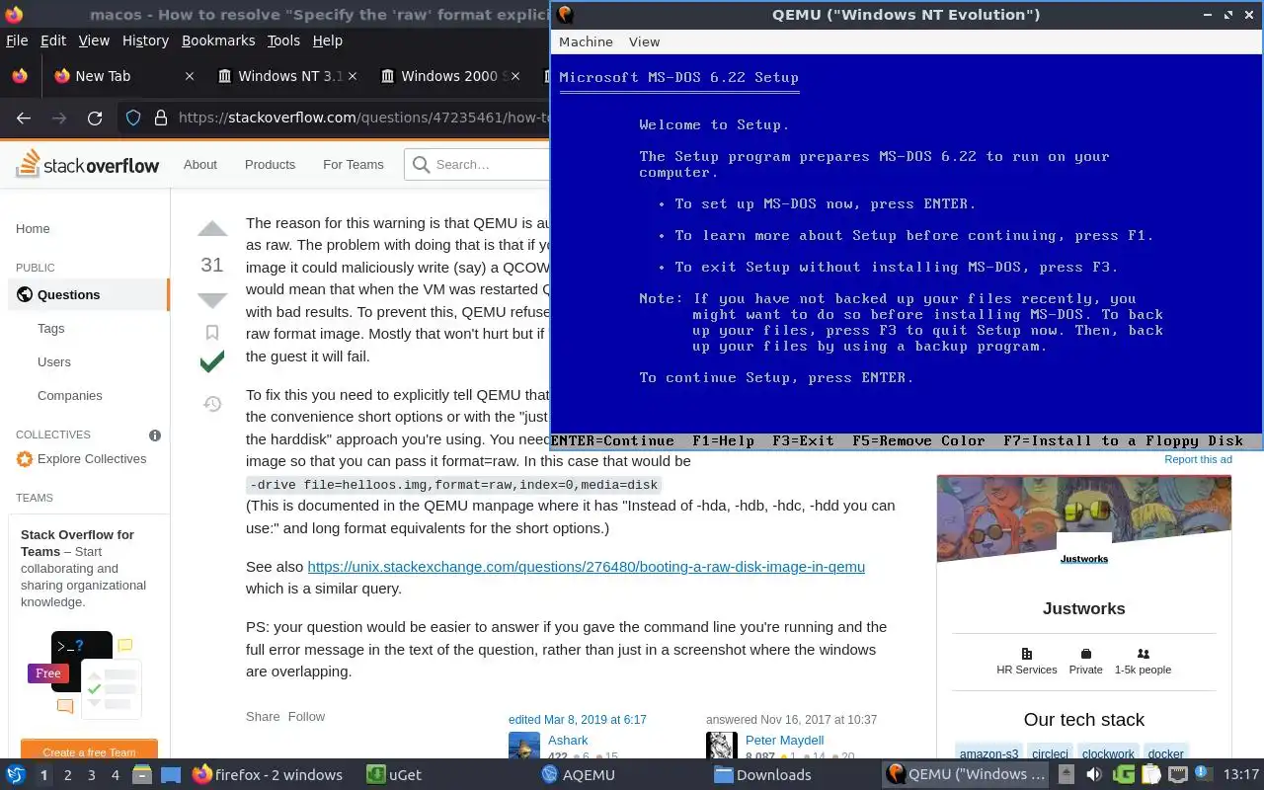Upvote the Stack Overflow answer
This screenshot has width=1264, height=790.
[212, 230]
